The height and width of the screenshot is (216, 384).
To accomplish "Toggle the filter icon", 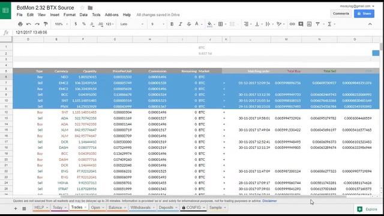I will [x=317, y=24].
